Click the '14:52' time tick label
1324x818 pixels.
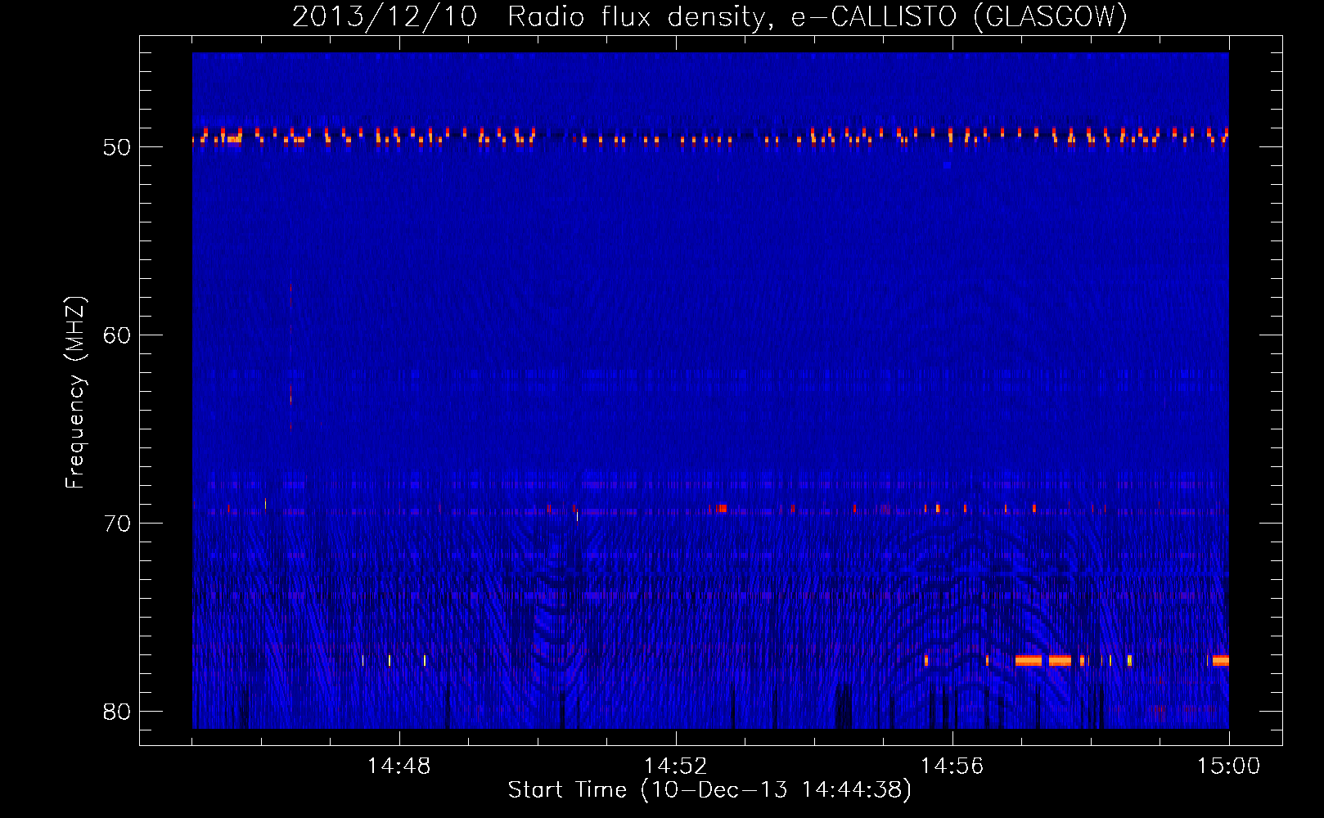tap(676, 766)
